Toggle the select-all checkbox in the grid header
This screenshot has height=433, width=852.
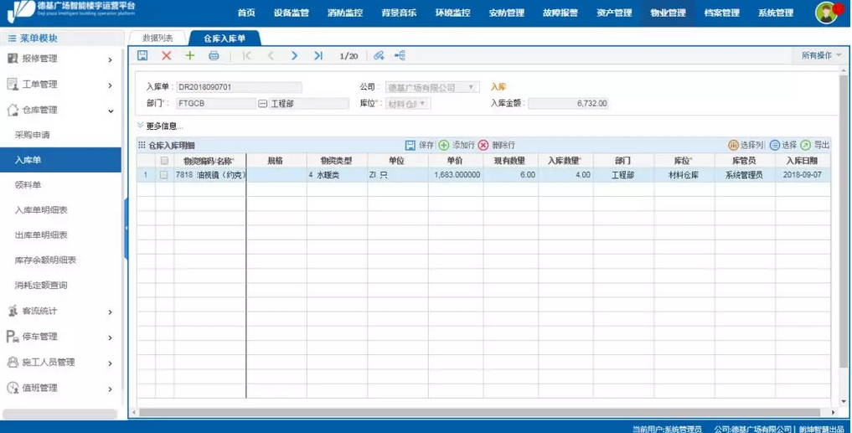pos(164,161)
